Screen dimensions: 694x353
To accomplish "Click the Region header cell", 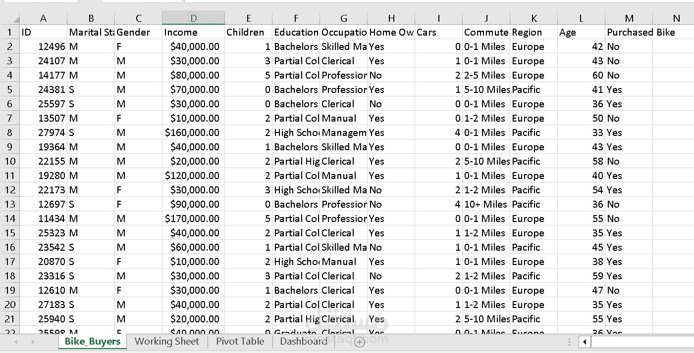I will (534, 32).
